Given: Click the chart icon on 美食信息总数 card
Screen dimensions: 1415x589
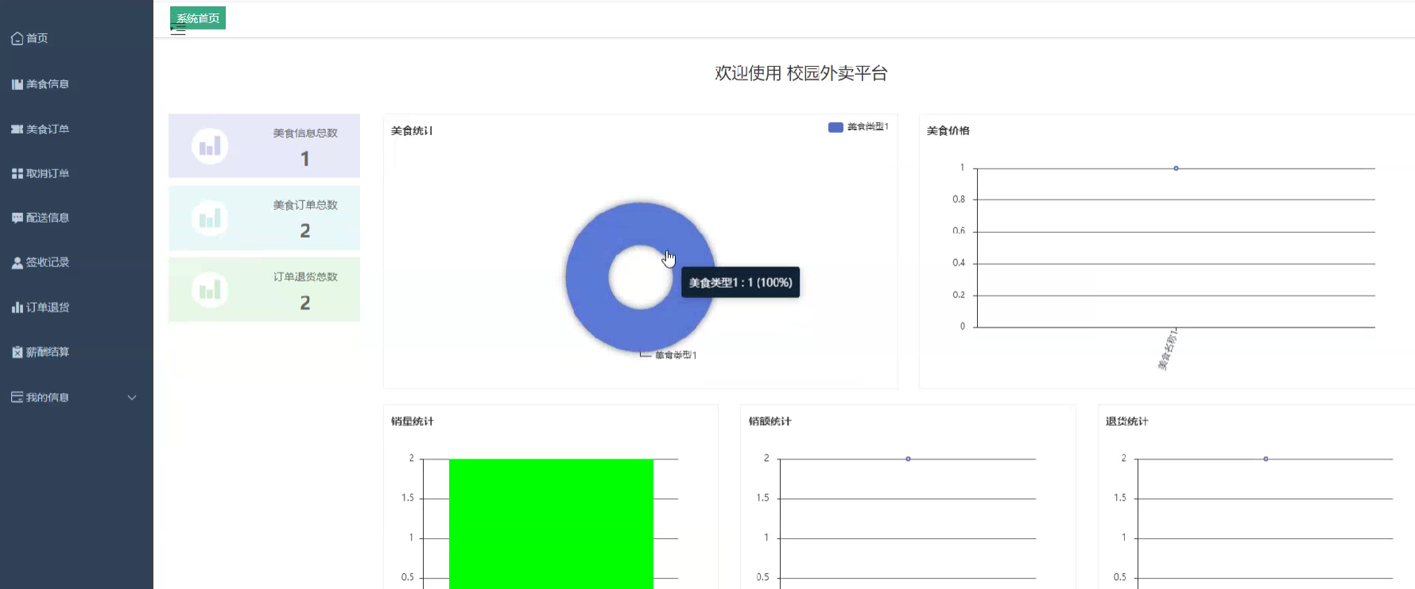Looking at the screenshot, I should (210, 146).
